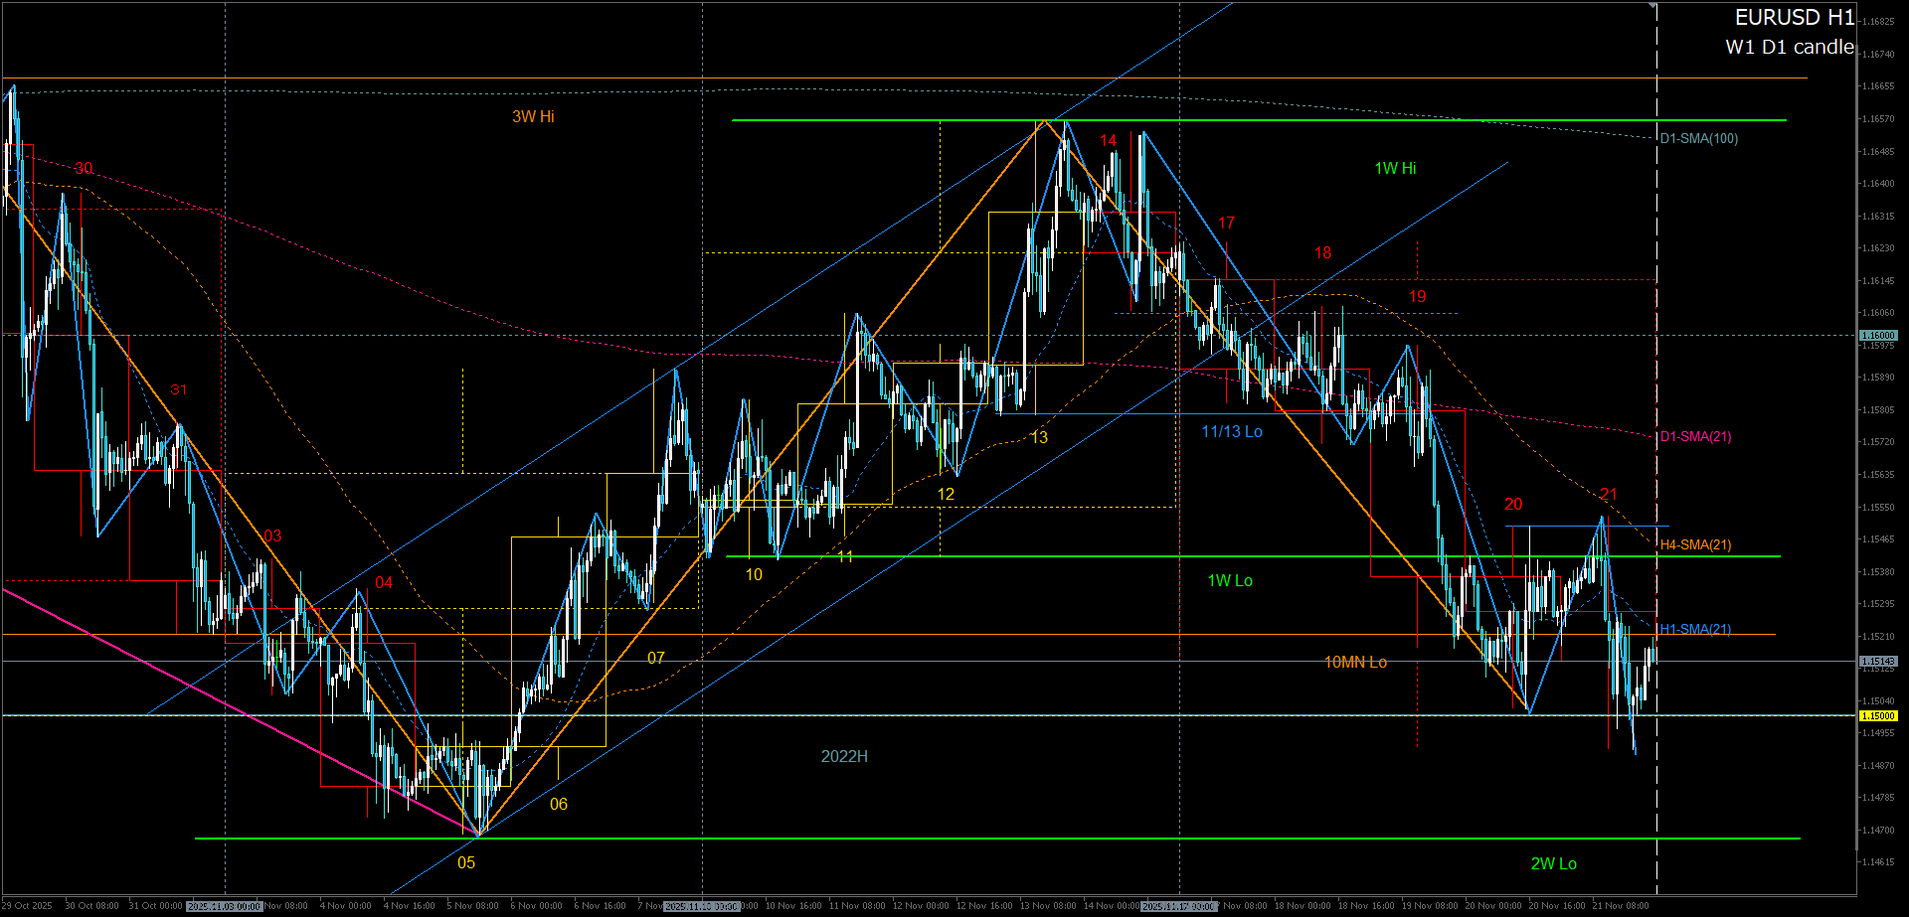Click the current price tag 1.15143

pyautogui.click(x=1878, y=661)
